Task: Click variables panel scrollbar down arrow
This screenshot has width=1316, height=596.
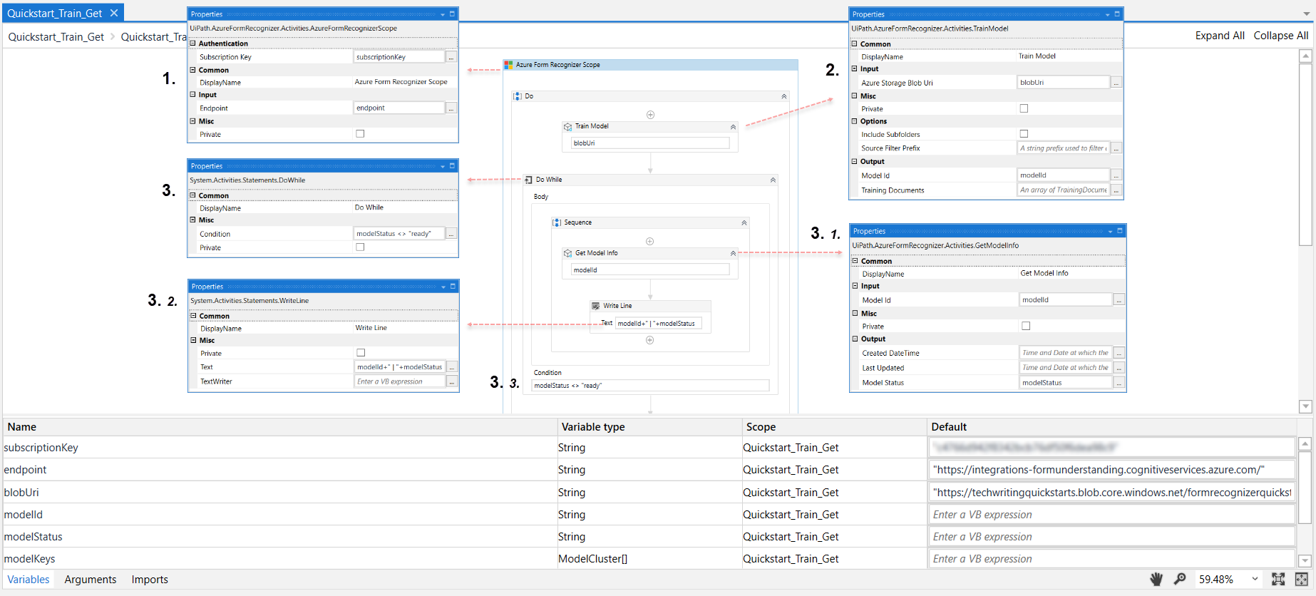Action: 1305,560
